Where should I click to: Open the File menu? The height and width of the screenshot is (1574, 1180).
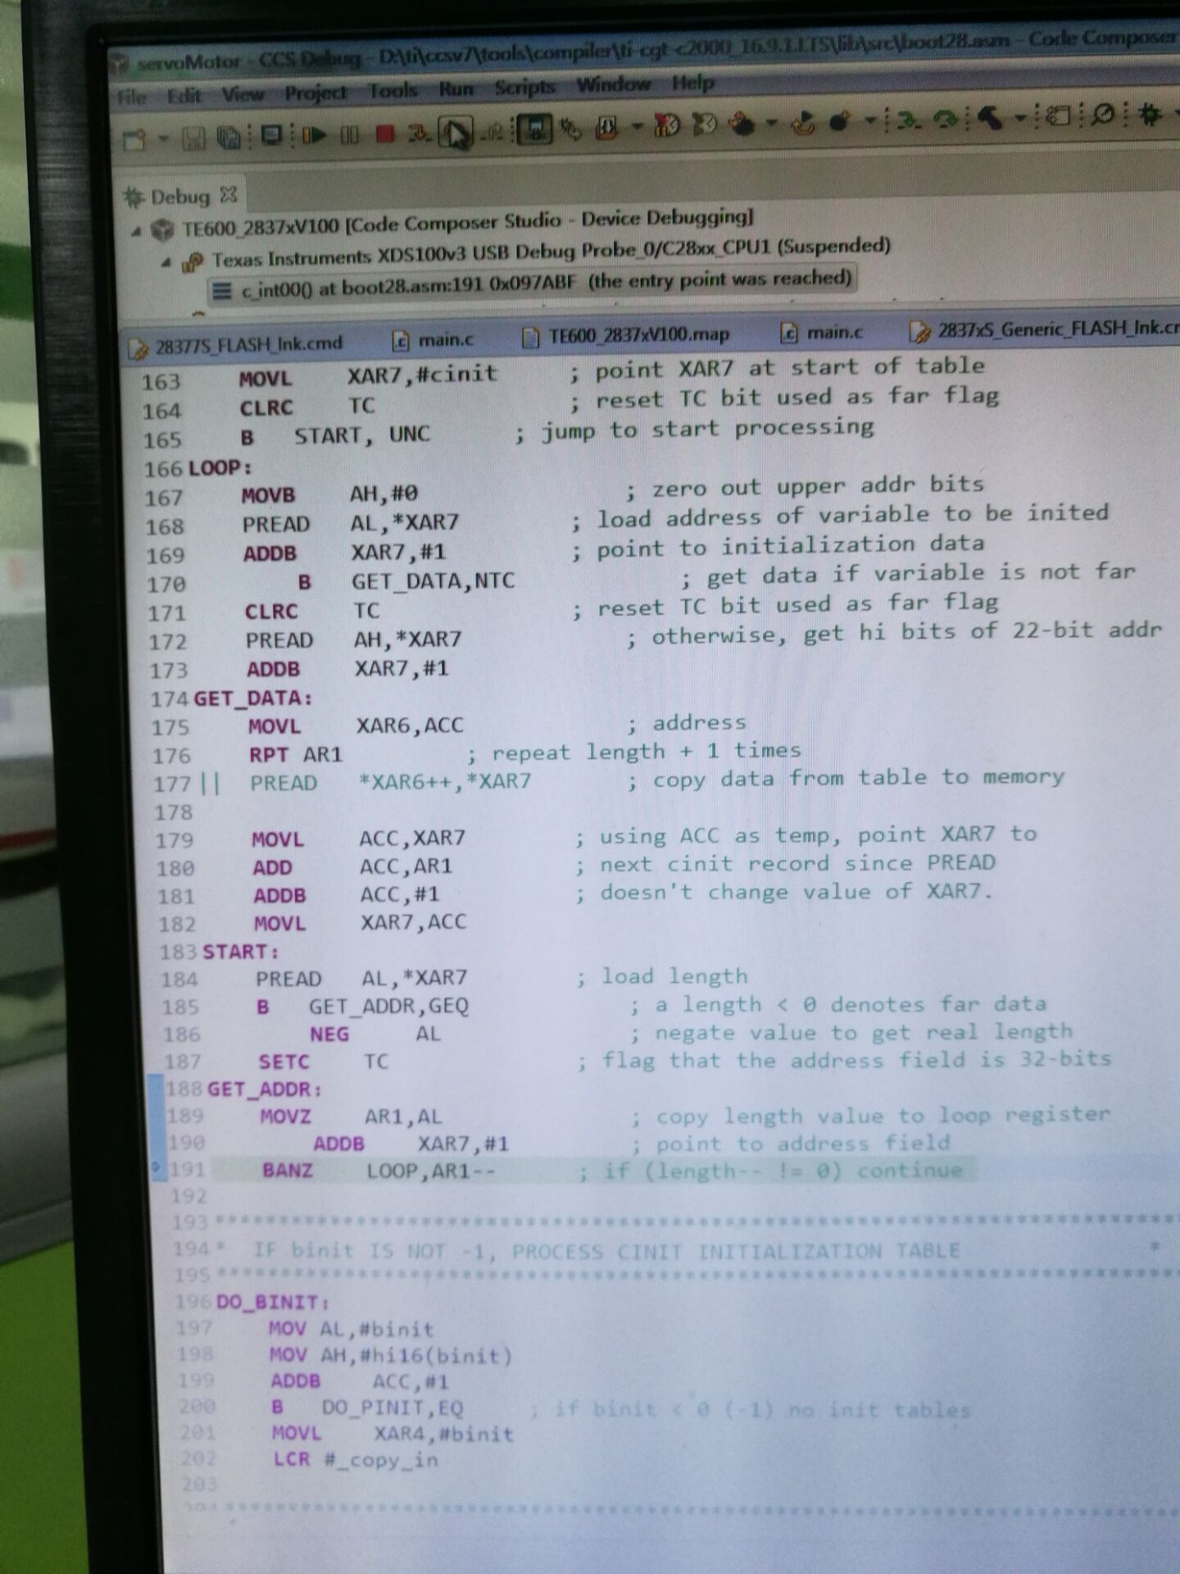pos(132,98)
